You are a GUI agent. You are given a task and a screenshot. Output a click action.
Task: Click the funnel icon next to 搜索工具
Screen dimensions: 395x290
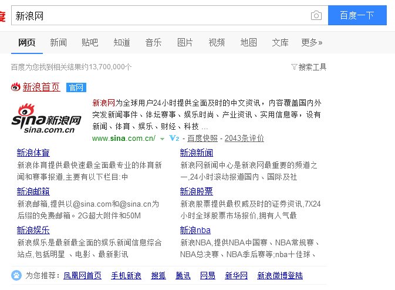(294, 67)
